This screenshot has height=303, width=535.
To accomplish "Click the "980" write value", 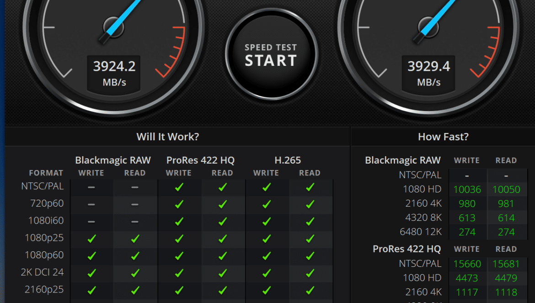I will (467, 204).
